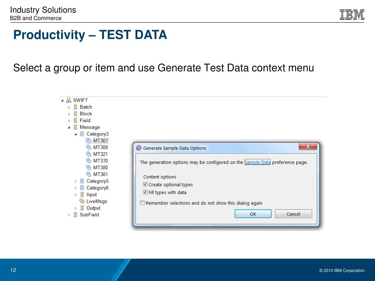
Task: Select the Output label
Action: pos(93,208)
